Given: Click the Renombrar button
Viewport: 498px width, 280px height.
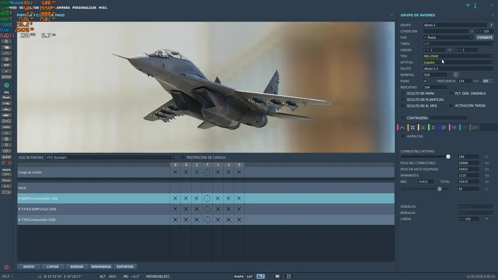Looking at the screenshot, I should click(x=101, y=267).
